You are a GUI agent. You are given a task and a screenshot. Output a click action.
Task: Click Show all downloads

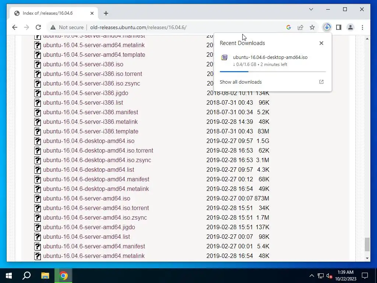tap(241, 82)
